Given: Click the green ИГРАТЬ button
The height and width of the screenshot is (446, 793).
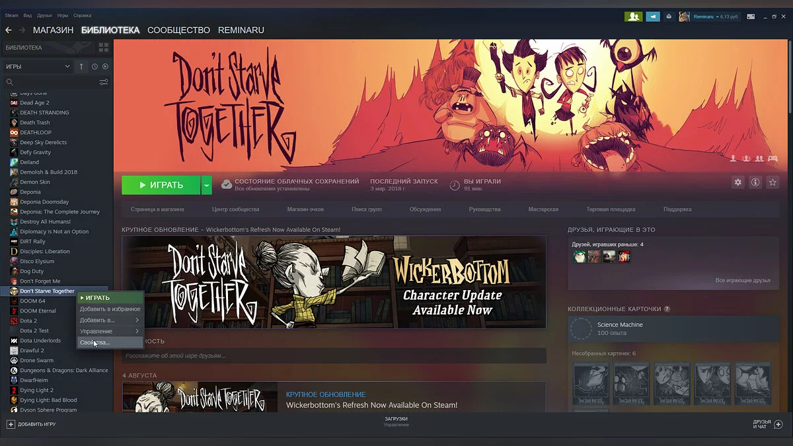Looking at the screenshot, I should [161, 185].
